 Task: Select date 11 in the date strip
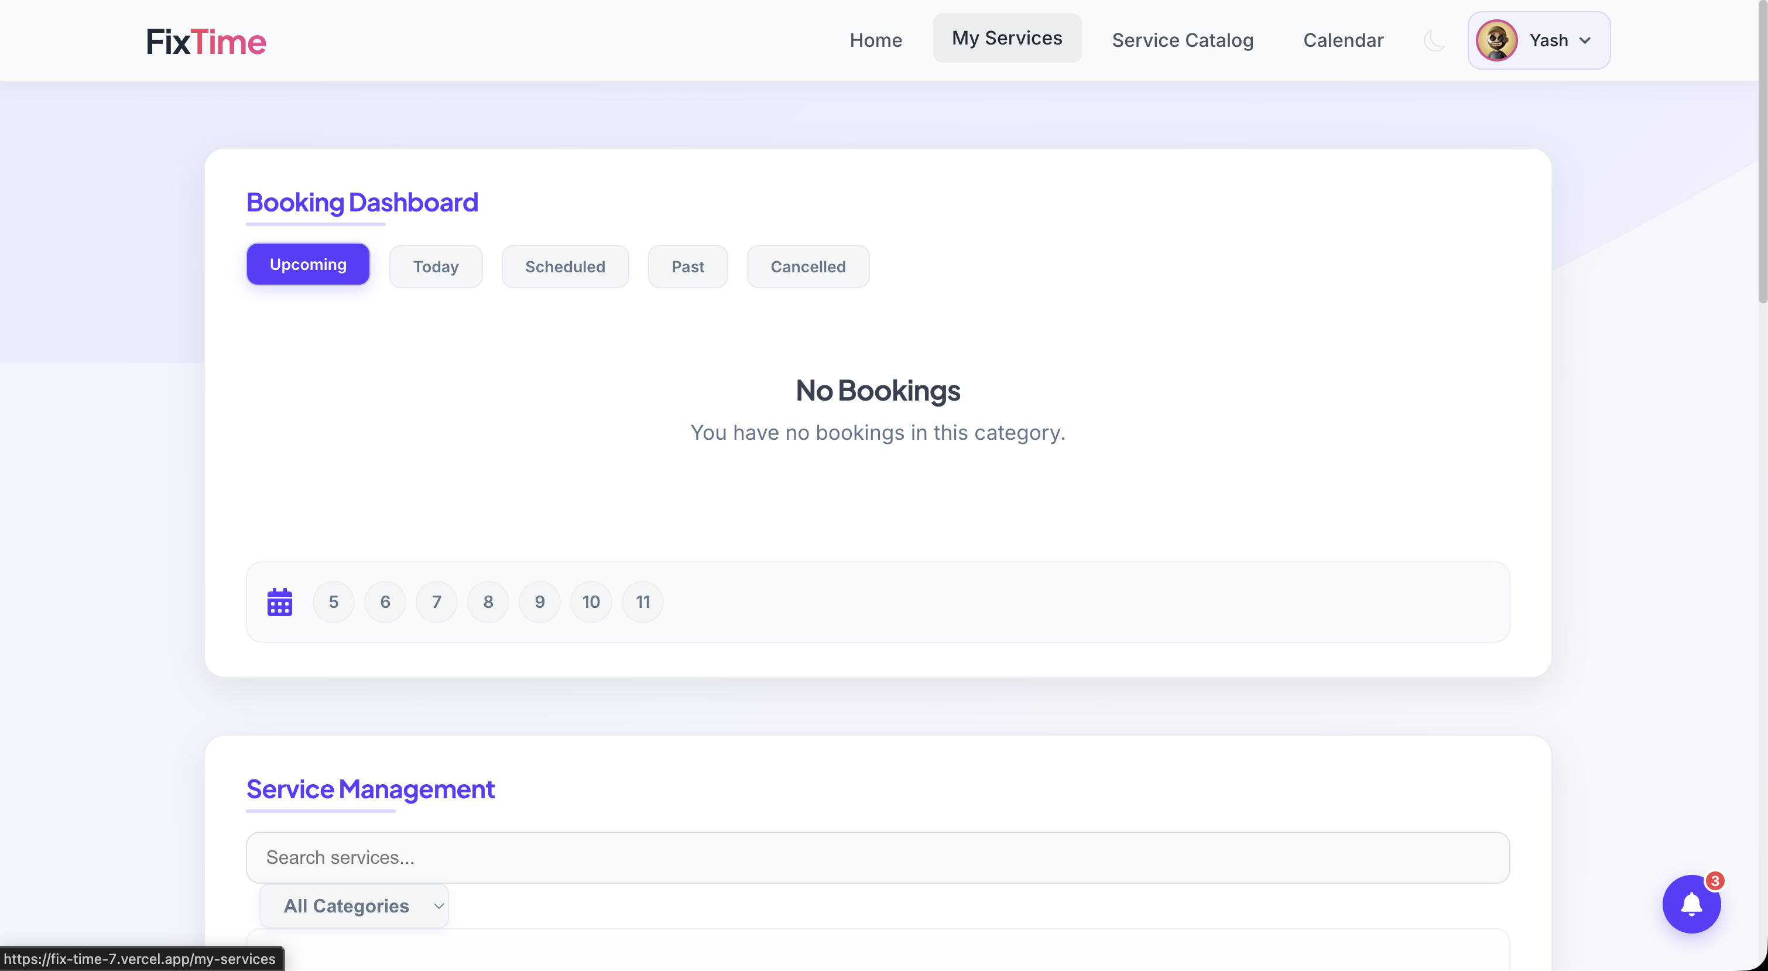point(642,601)
